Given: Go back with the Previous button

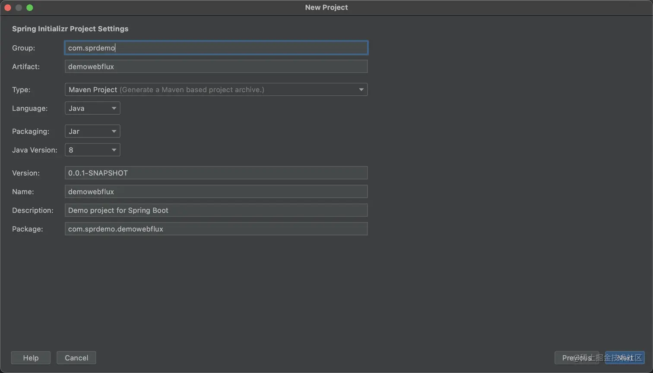Looking at the screenshot, I should (x=577, y=358).
